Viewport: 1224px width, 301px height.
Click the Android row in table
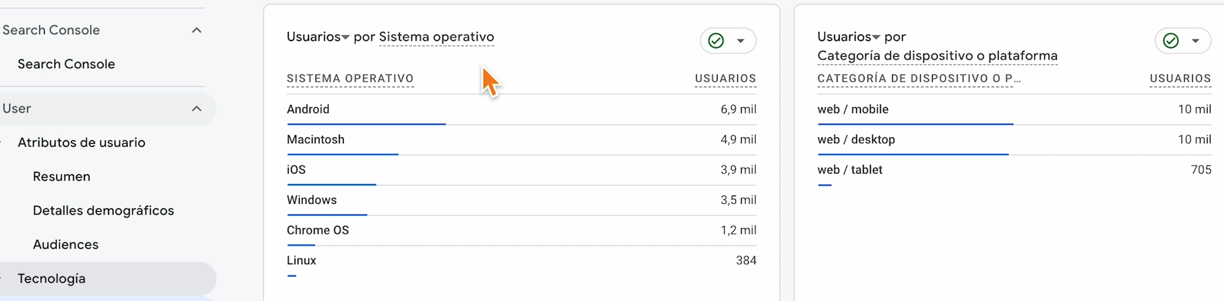(308, 109)
